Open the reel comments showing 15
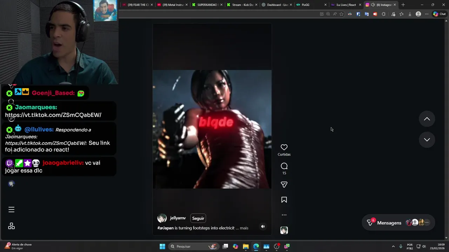Viewport: 449px width, 252px height. (284, 166)
